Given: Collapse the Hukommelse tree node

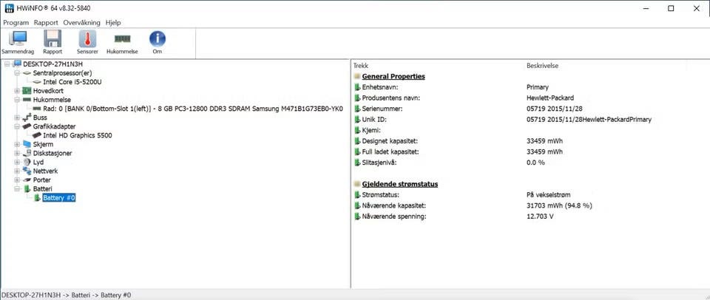Looking at the screenshot, I should tap(17, 100).
